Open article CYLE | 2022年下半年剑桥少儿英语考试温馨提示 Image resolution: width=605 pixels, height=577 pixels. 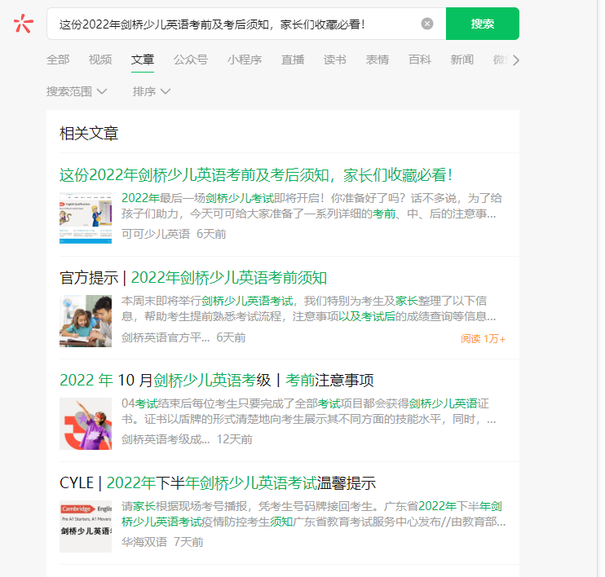(218, 483)
